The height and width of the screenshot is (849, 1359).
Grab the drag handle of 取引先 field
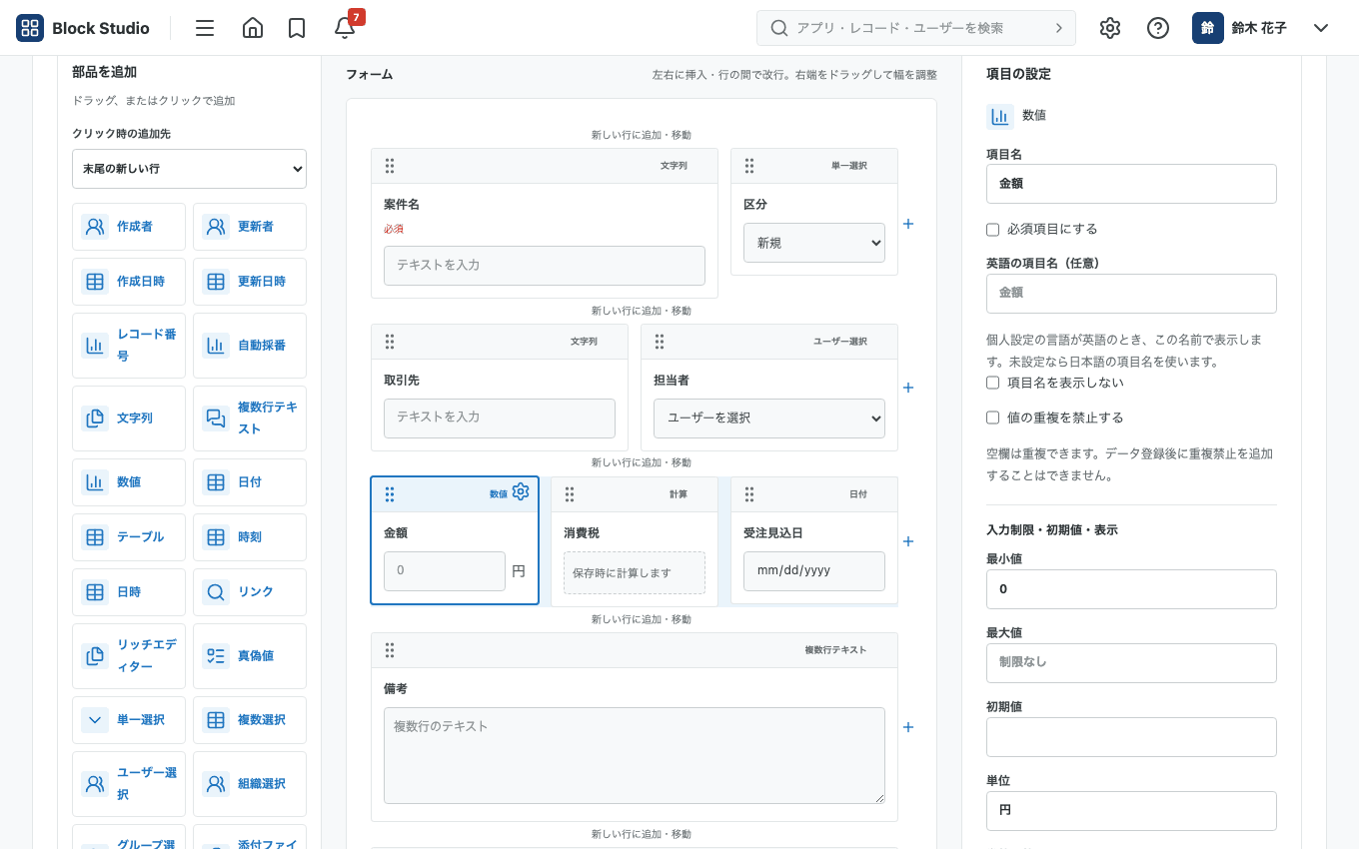[x=390, y=342]
